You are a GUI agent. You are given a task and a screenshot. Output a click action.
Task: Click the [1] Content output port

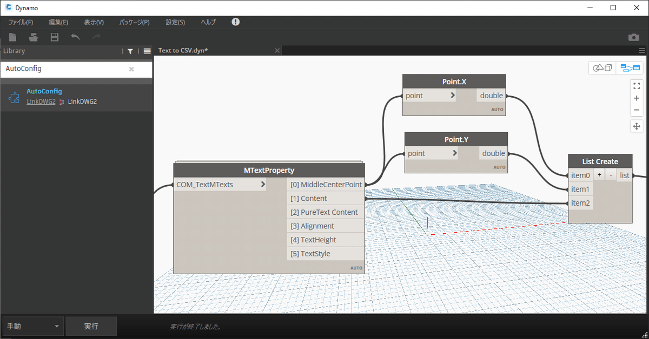click(x=326, y=198)
